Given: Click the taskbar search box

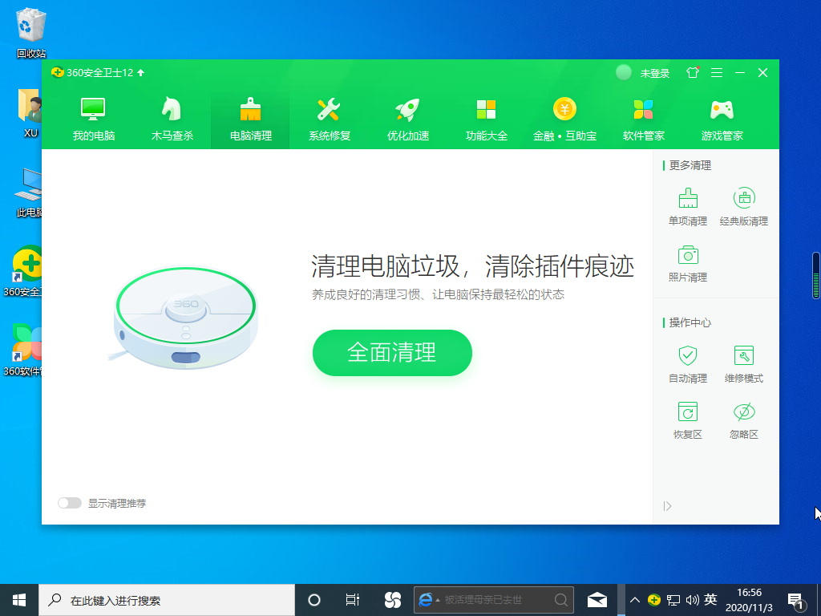Looking at the screenshot, I should (167, 600).
